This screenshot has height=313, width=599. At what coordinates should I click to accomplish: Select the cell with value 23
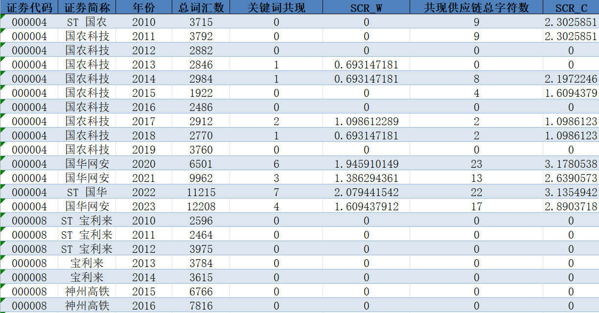[x=477, y=164]
